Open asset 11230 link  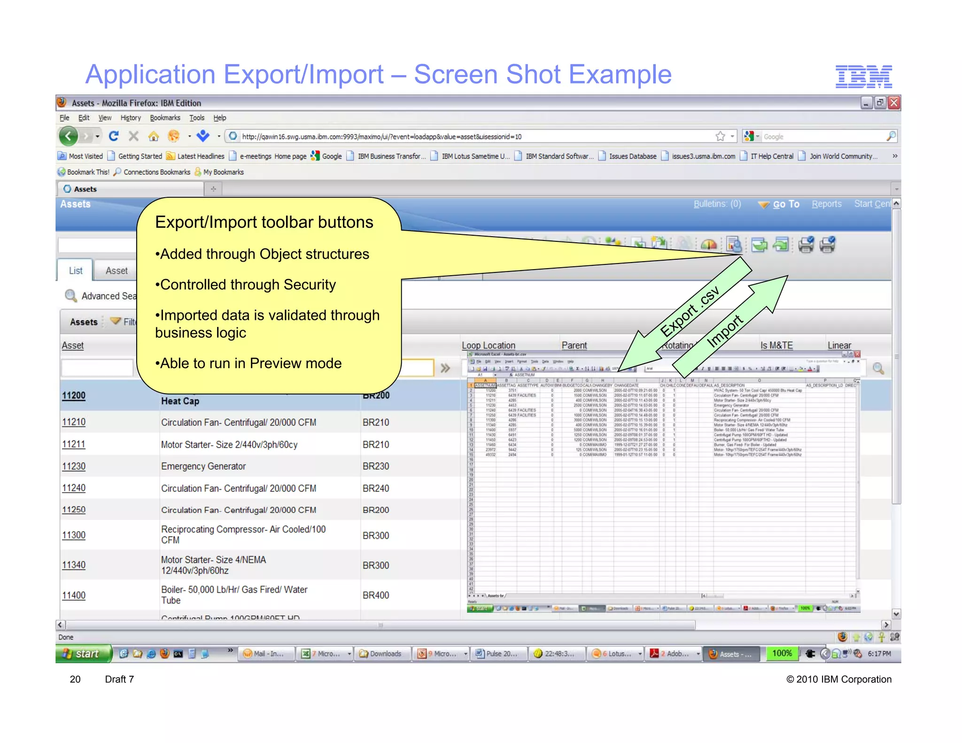74,466
